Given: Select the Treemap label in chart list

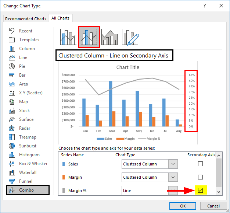Looking at the screenshot, I should (x=28, y=137).
